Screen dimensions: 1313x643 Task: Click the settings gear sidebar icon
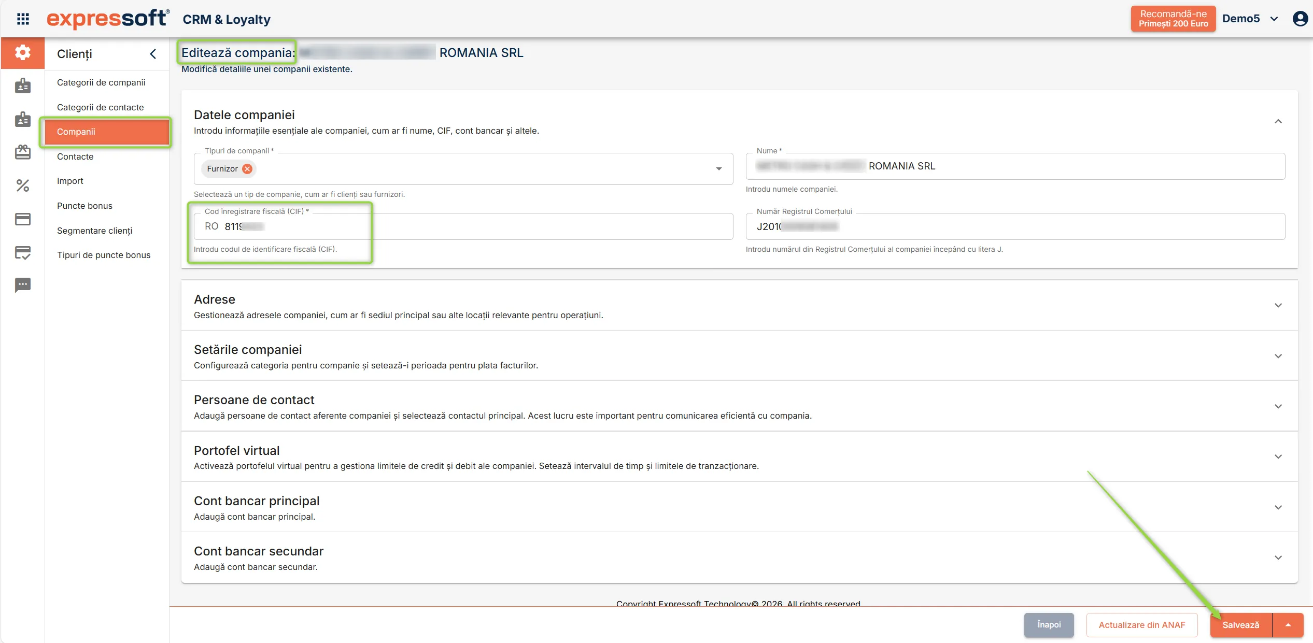click(x=22, y=53)
